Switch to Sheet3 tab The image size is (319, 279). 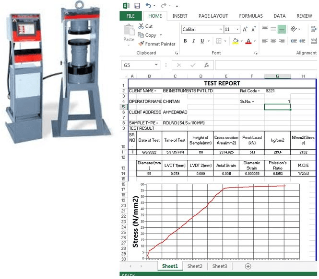[x=220, y=266]
